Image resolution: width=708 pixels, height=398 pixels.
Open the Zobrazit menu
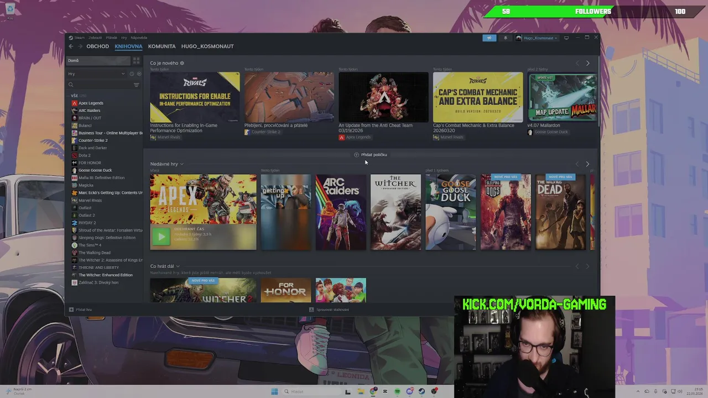95,38
